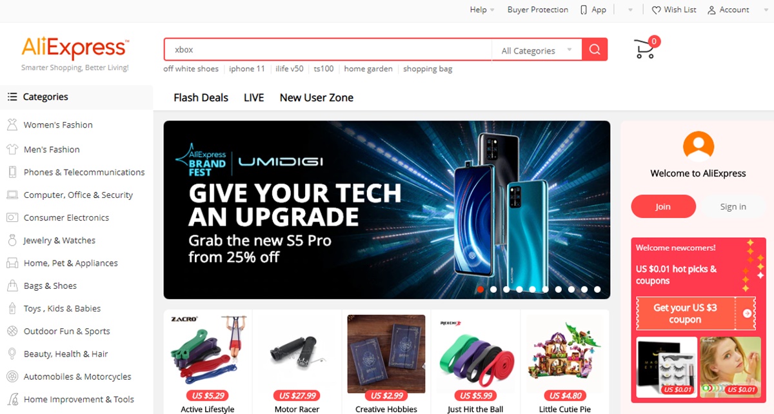Click the Account person icon
The image size is (774, 414).
pyautogui.click(x=711, y=10)
